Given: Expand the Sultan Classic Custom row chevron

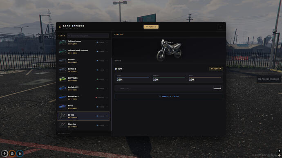Looking at the screenshot, I should click(x=107, y=52).
